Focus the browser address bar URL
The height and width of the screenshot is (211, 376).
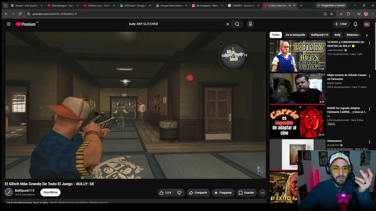[x=55, y=14]
